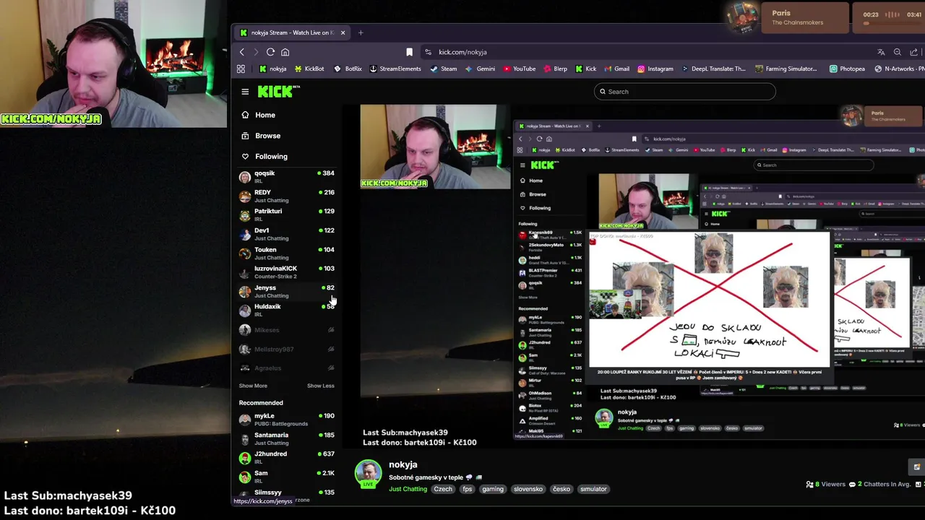Collapse the Kick sidebar with the hamburger menu
This screenshot has width=925, height=520.
click(x=245, y=92)
